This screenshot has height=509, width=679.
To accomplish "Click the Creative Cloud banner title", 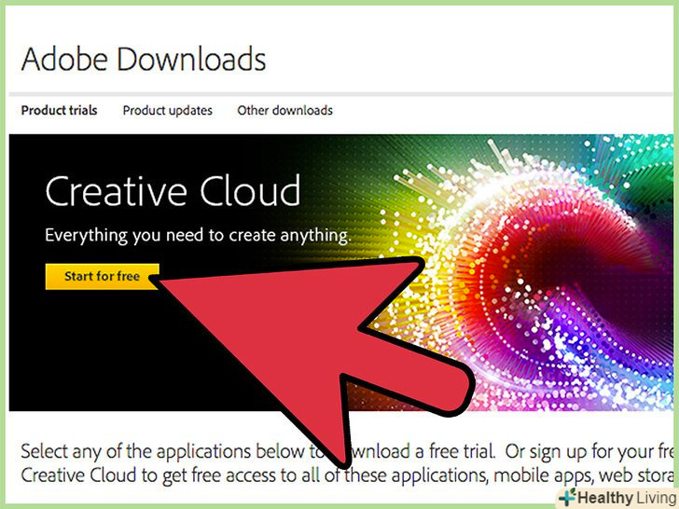I will click(173, 190).
